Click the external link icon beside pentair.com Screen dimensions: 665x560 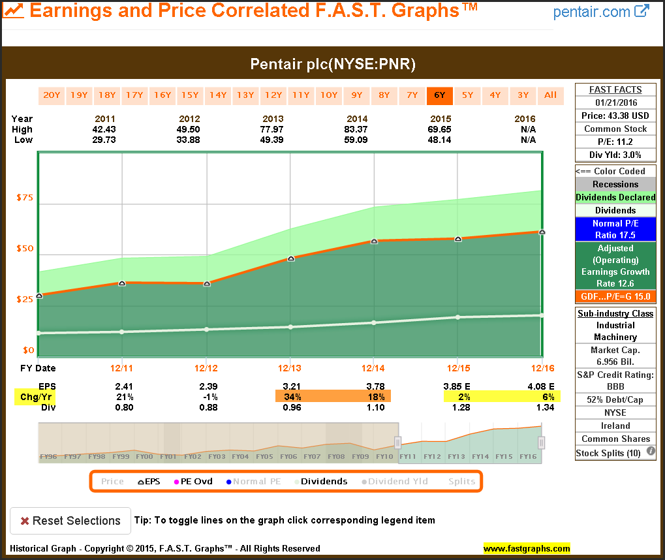pyautogui.click(x=642, y=11)
